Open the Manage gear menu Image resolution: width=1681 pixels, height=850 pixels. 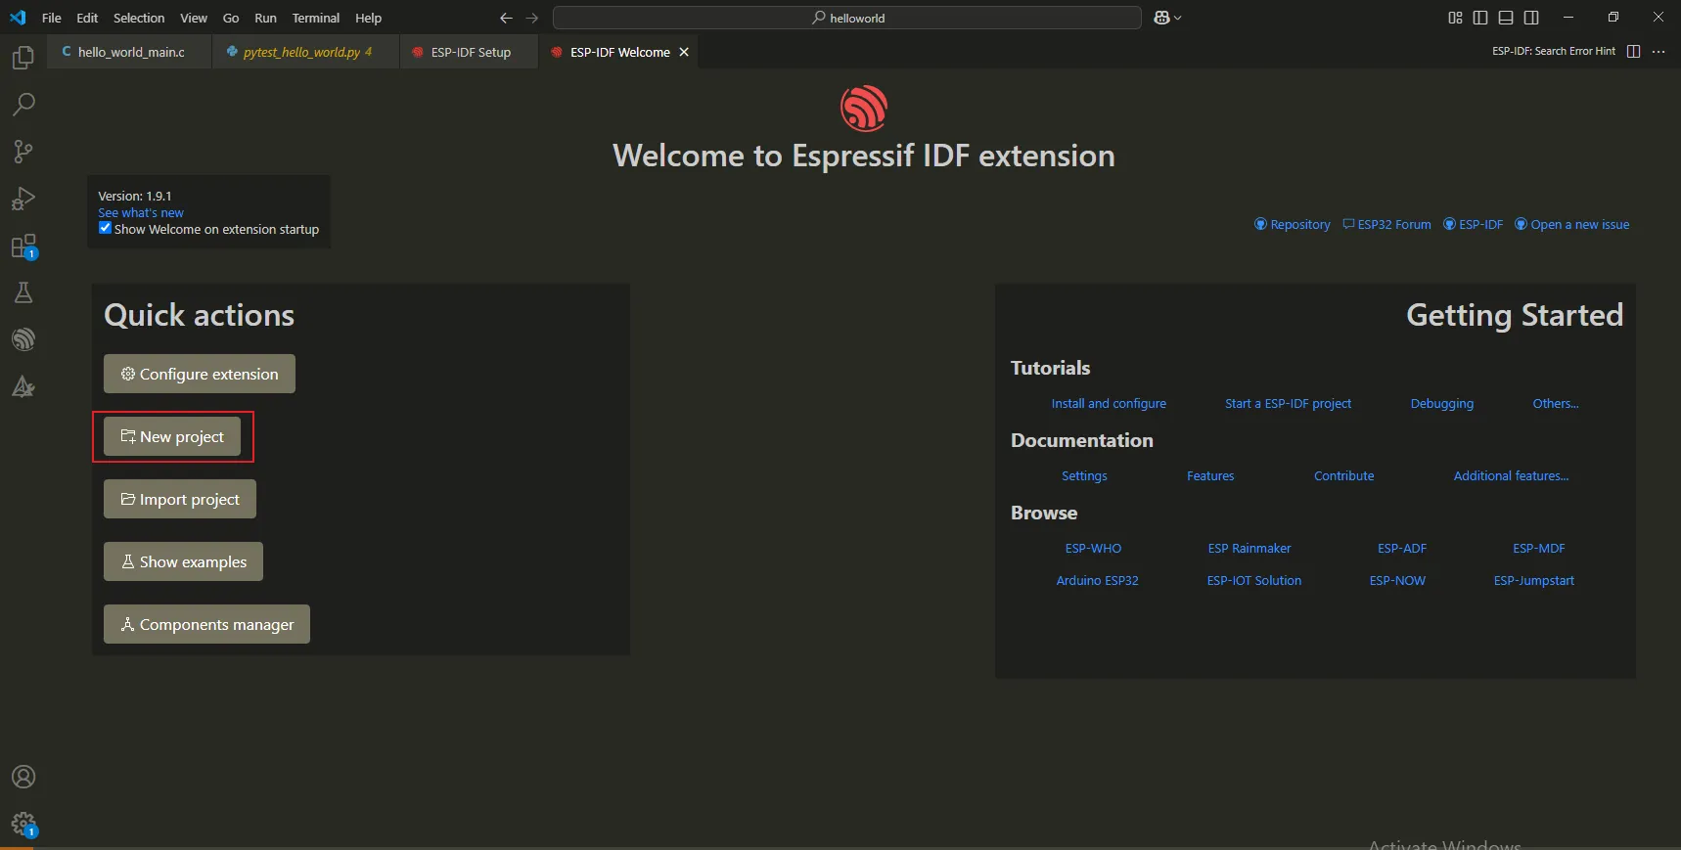click(23, 824)
